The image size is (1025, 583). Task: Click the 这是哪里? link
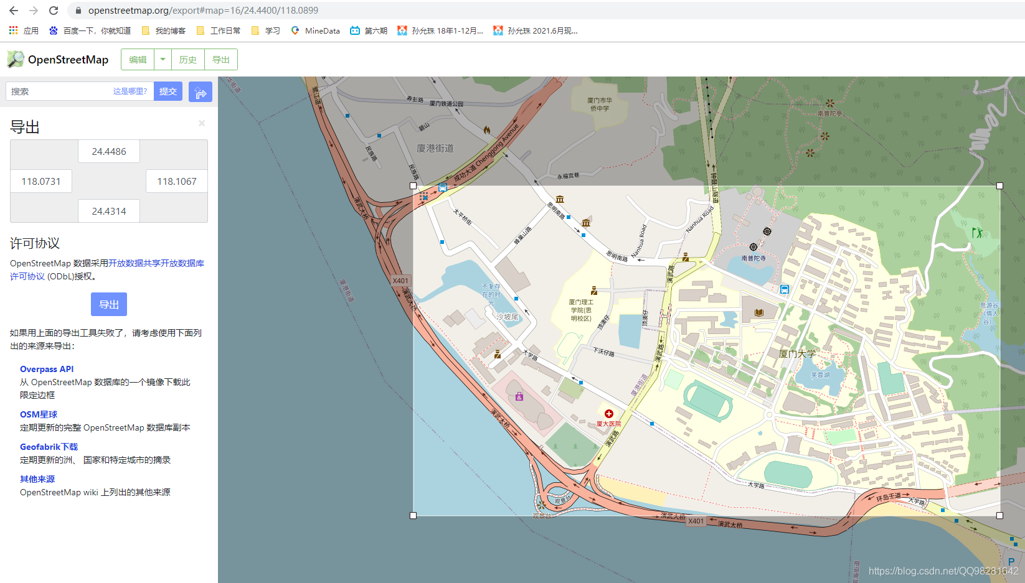130,91
